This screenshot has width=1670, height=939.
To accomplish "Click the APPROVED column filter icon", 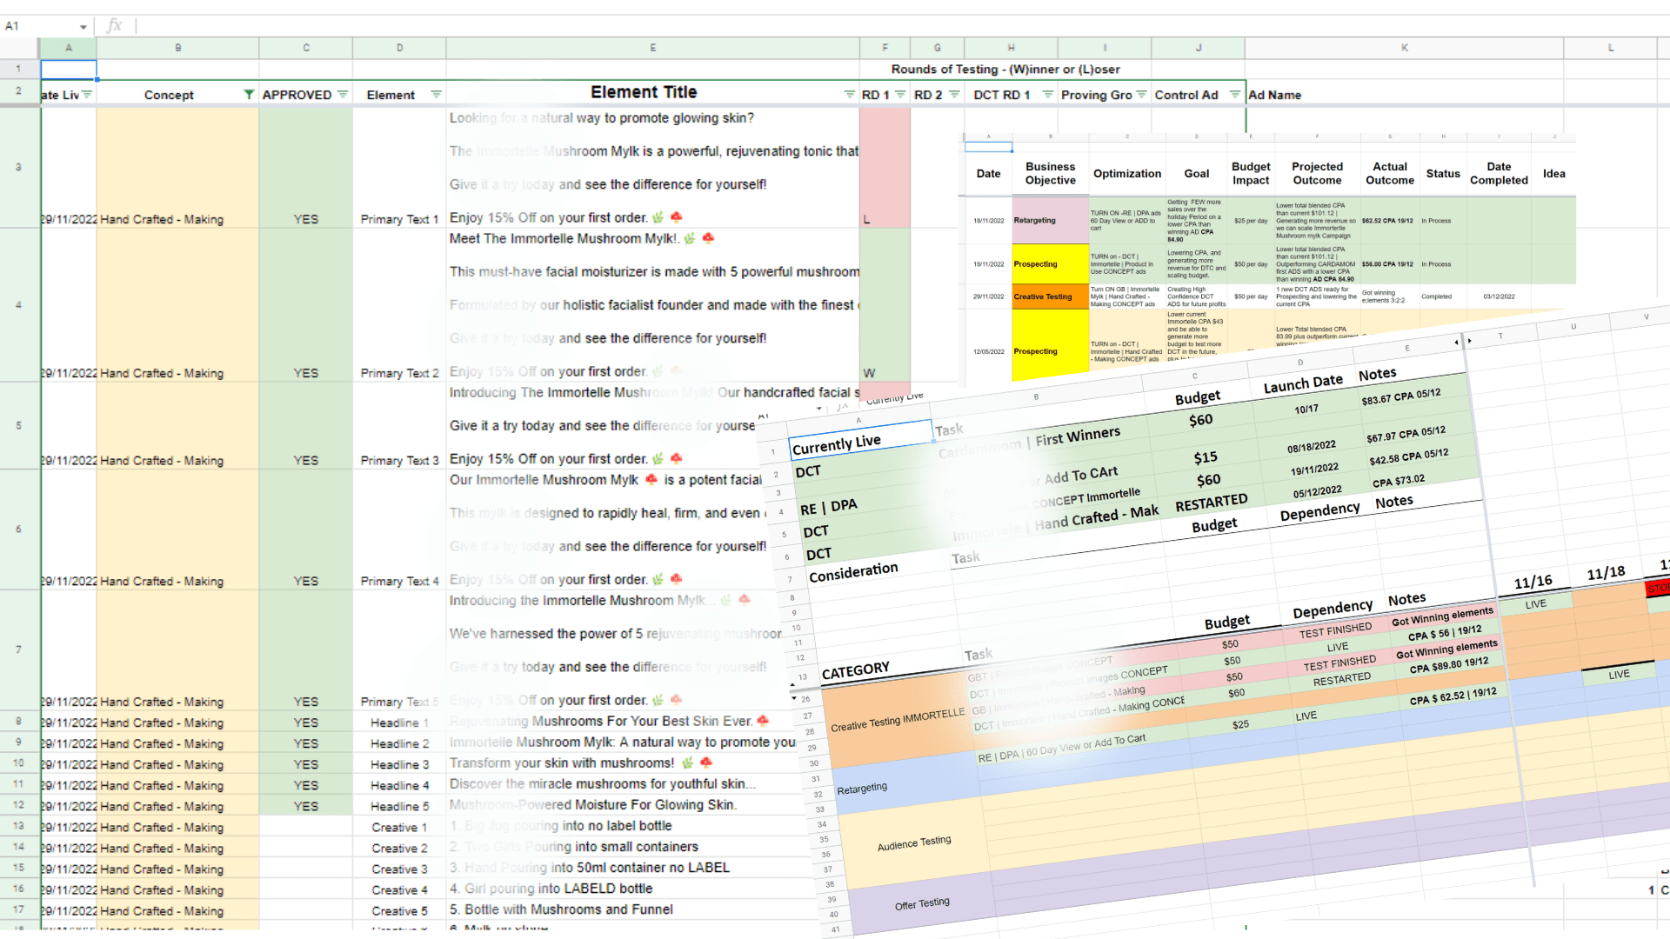I will (x=343, y=95).
